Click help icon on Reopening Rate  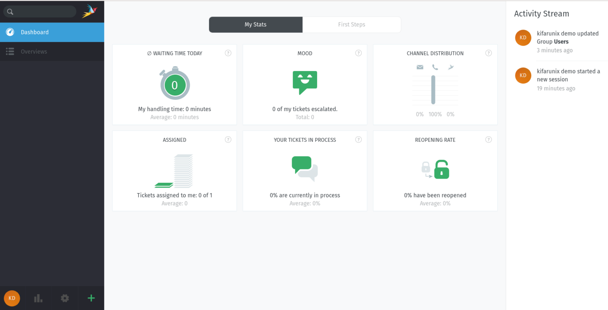click(489, 139)
